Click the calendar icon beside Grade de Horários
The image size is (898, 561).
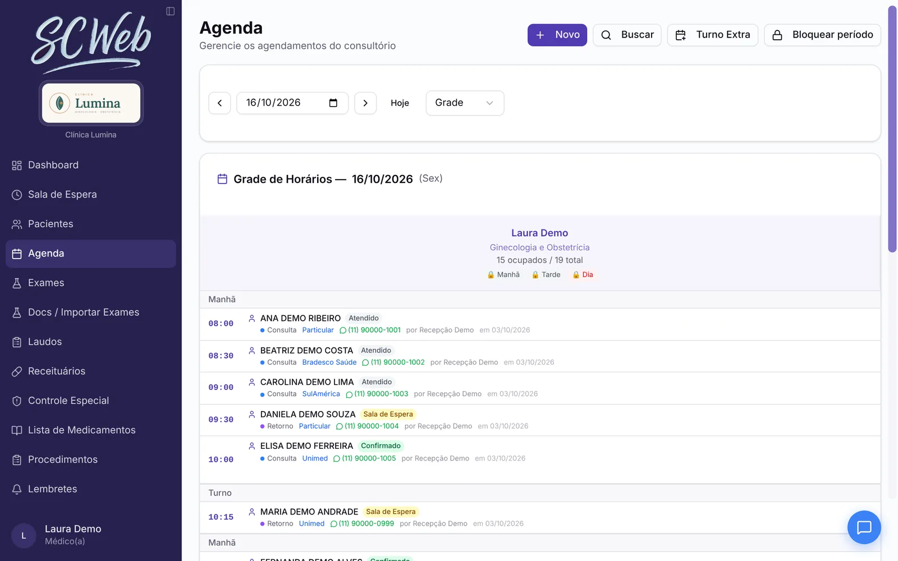click(x=222, y=179)
